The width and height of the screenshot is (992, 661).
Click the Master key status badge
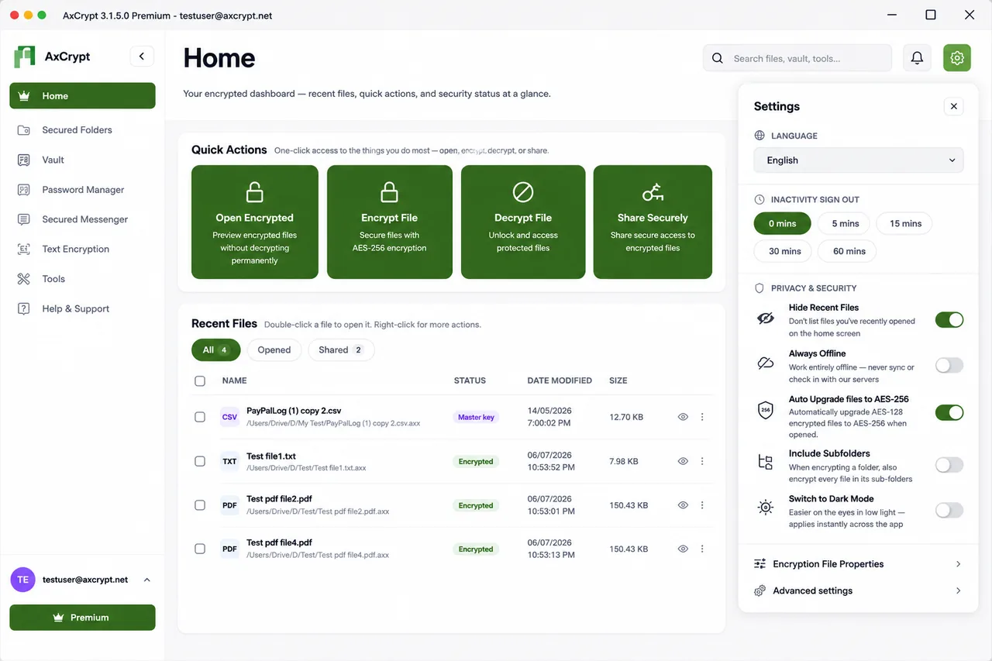pos(476,417)
